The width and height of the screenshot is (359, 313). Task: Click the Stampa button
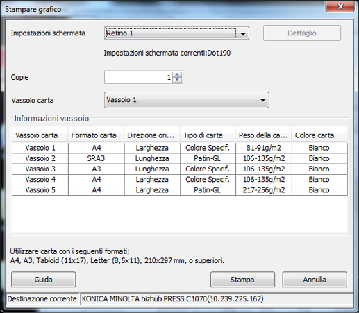coord(242,280)
